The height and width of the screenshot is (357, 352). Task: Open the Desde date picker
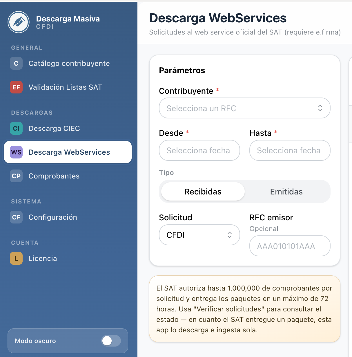(199, 150)
